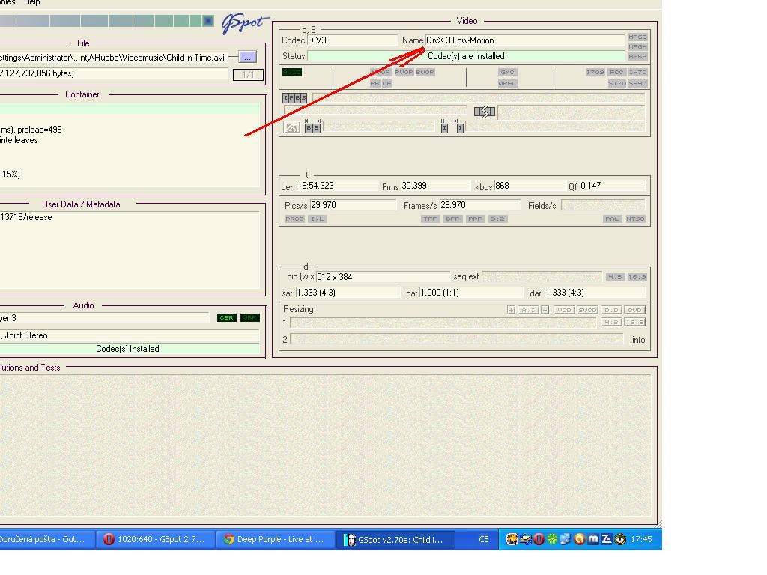Click the Opera icon in system tray
This screenshot has height=575, width=767.
click(539, 539)
